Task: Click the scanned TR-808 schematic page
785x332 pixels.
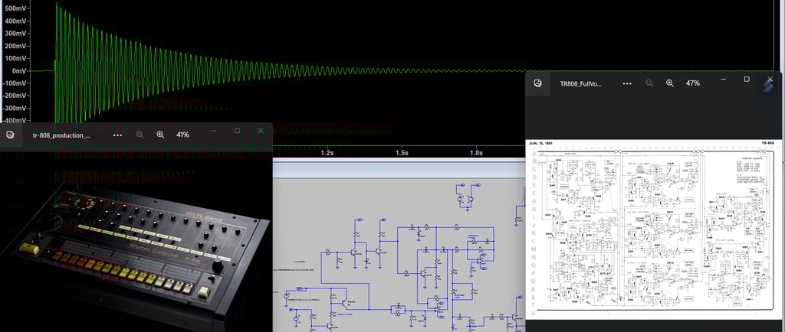Action: [653, 229]
